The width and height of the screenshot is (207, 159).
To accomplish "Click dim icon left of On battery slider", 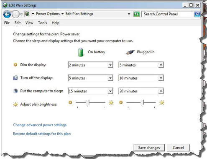I will click(x=70, y=102).
